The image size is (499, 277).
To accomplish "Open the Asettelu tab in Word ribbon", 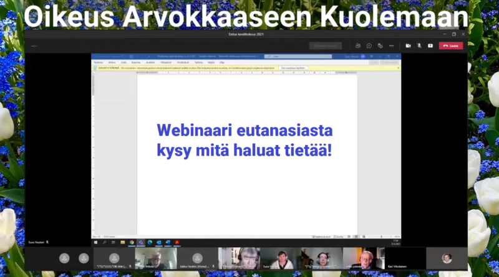I will [150, 62].
